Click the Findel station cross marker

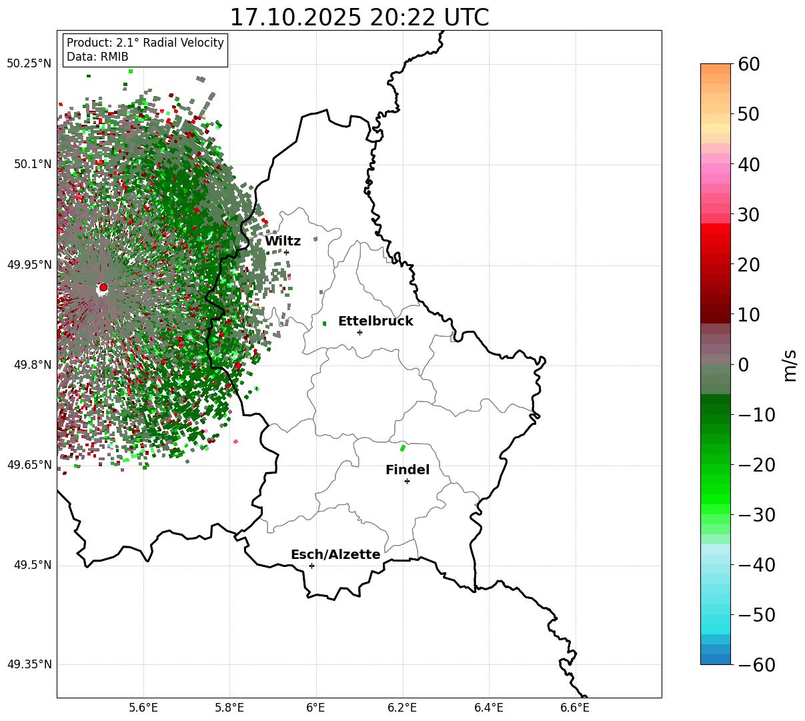coord(407,481)
